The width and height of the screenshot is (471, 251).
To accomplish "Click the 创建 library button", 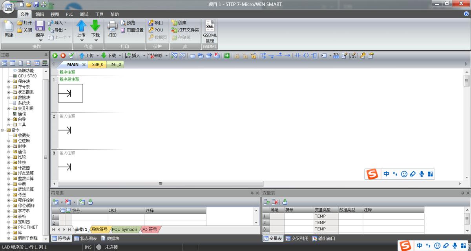I will [x=179, y=23].
